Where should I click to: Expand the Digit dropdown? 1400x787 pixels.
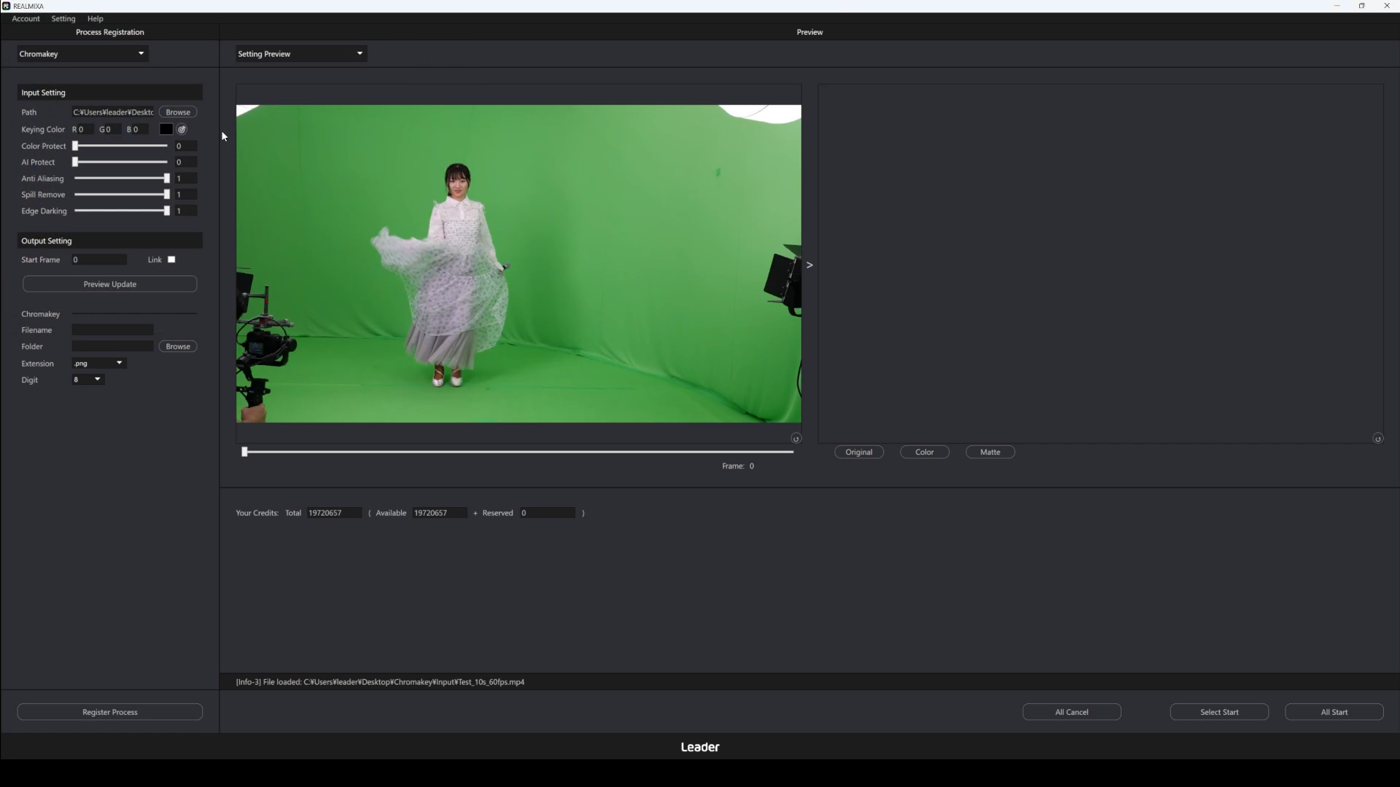pyautogui.click(x=88, y=380)
